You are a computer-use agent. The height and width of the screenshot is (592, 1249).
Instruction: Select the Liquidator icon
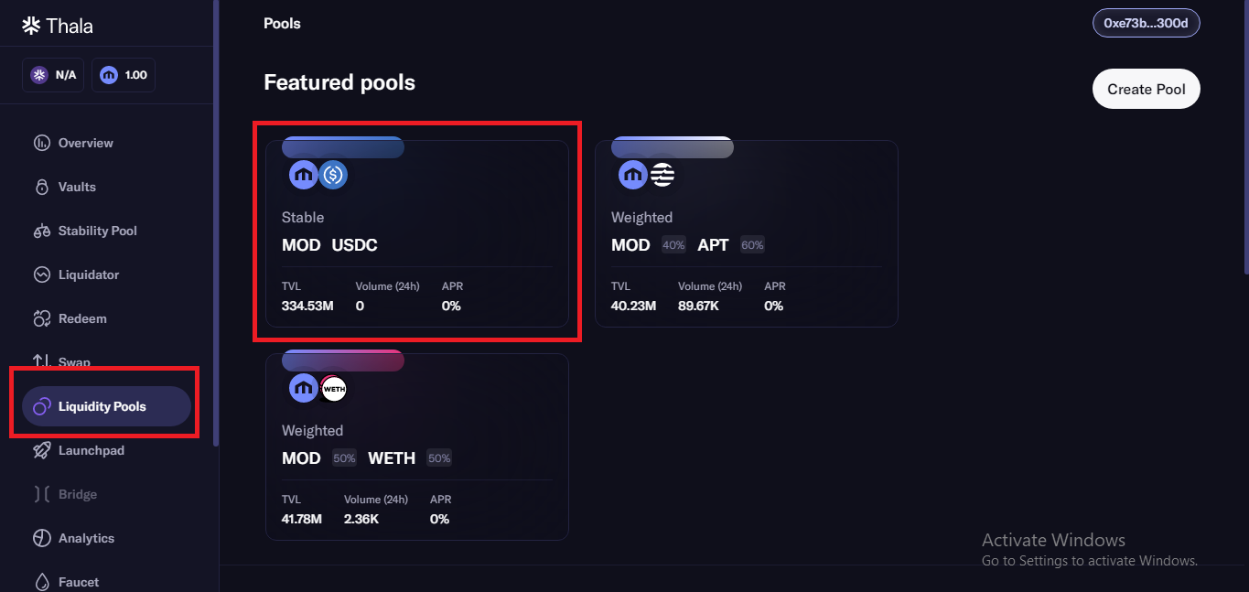tap(41, 274)
